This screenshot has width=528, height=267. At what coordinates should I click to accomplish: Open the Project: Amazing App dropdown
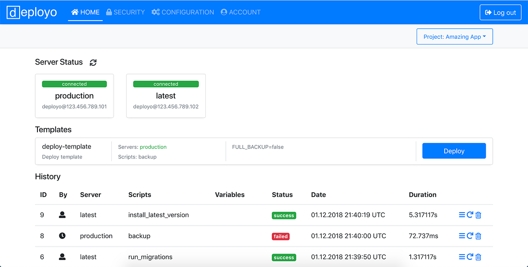tap(454, 36)
